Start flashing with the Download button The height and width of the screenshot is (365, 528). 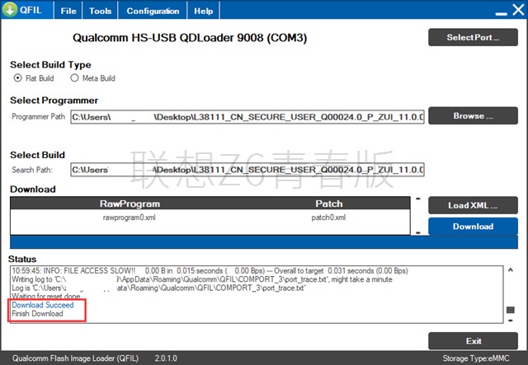coord(473,227)
